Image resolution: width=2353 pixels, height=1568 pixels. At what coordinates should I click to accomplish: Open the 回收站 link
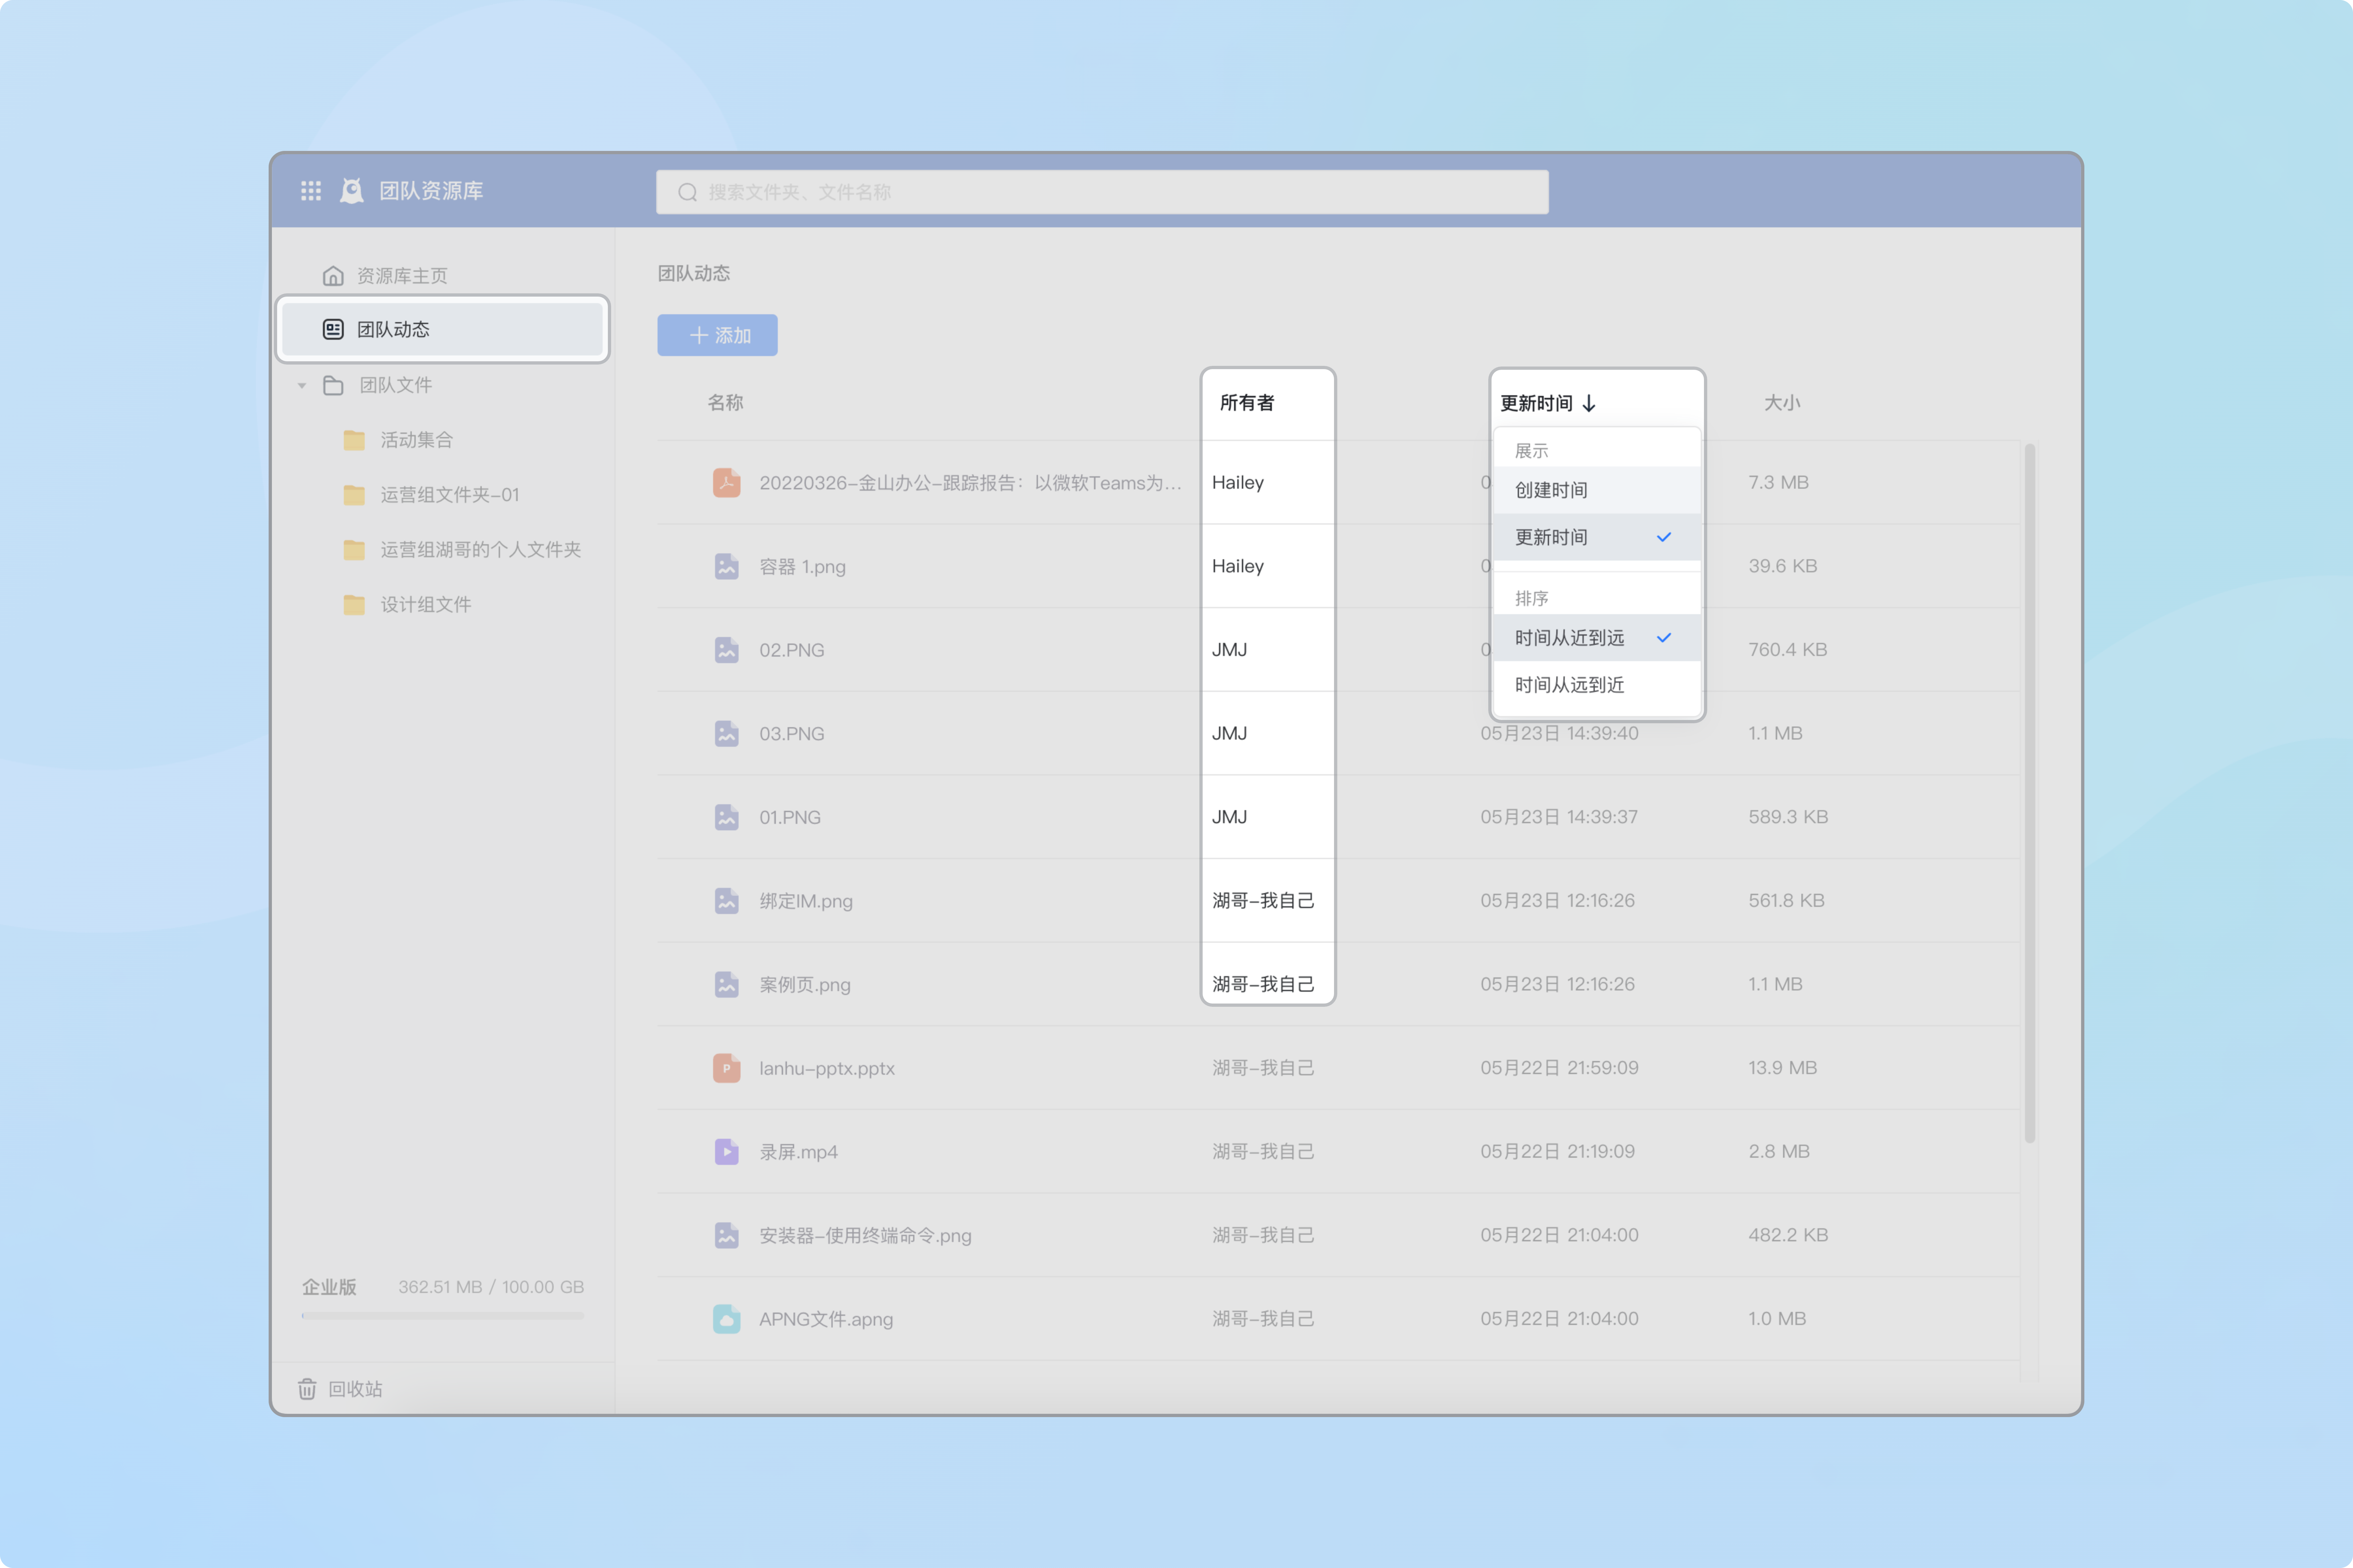coord(340,1389)
